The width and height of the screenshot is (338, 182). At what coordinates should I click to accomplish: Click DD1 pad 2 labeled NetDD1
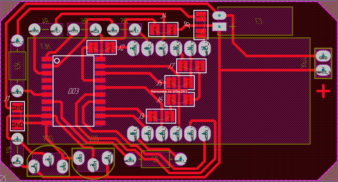pyautogui.click(x=48, y=159)
